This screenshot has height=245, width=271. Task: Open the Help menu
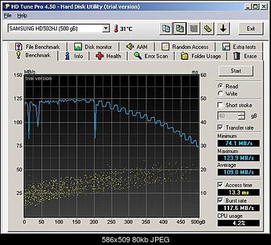22,15
